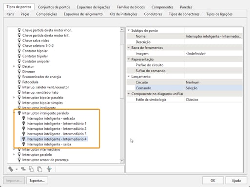Viewport: 250px width, 187px height.
Task: Click the Prefixo do circuito value field
Action: 213,65
